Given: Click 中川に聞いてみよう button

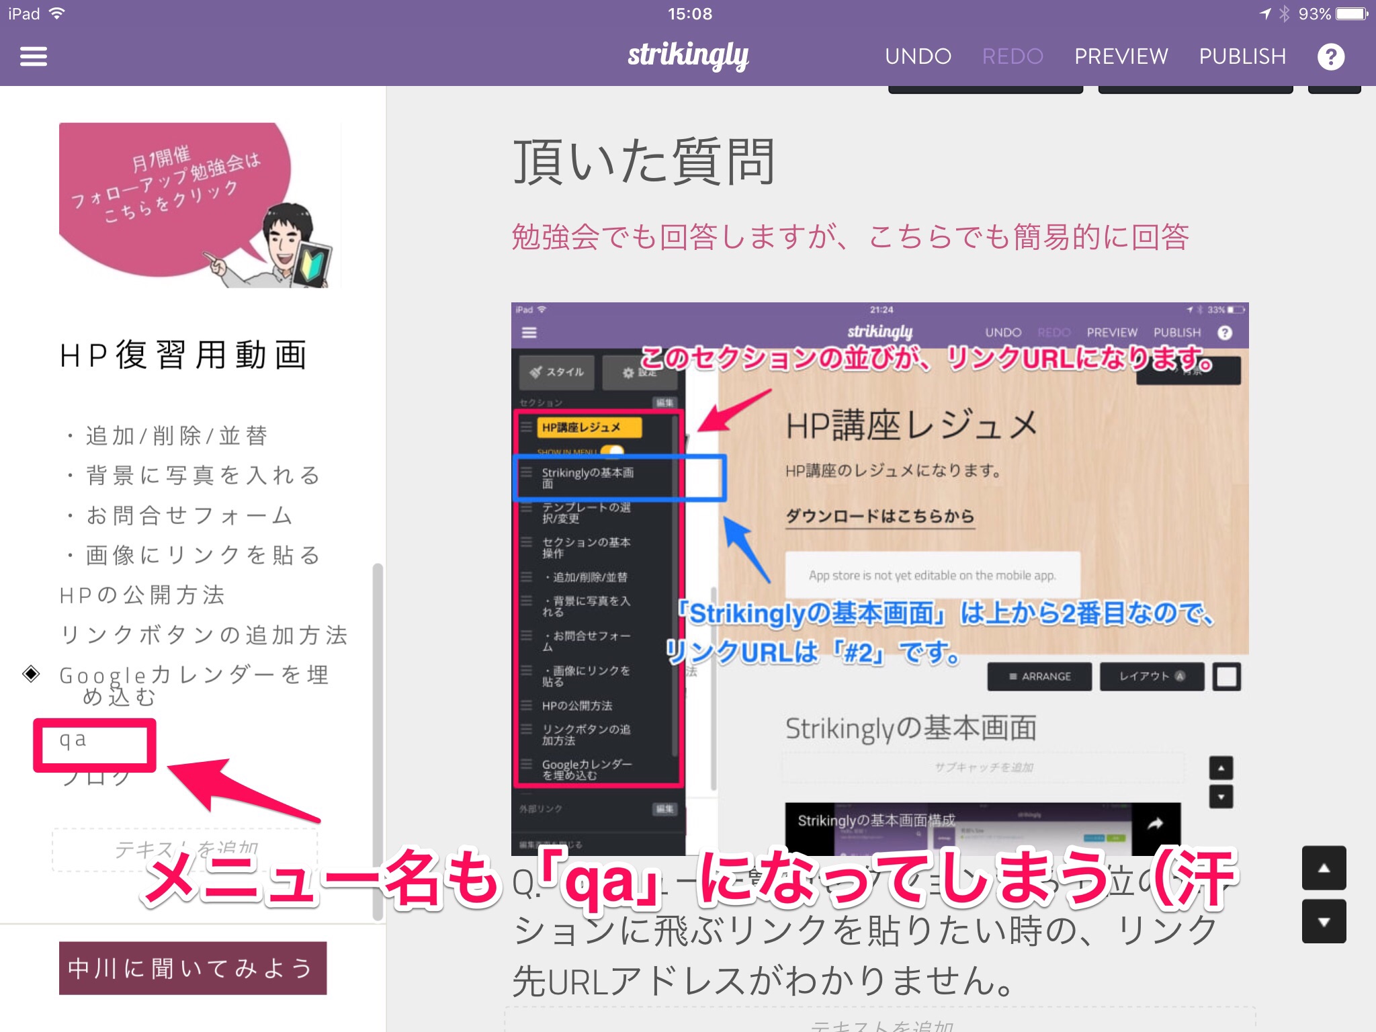Looking at the screenshot, I should [193, 968].
